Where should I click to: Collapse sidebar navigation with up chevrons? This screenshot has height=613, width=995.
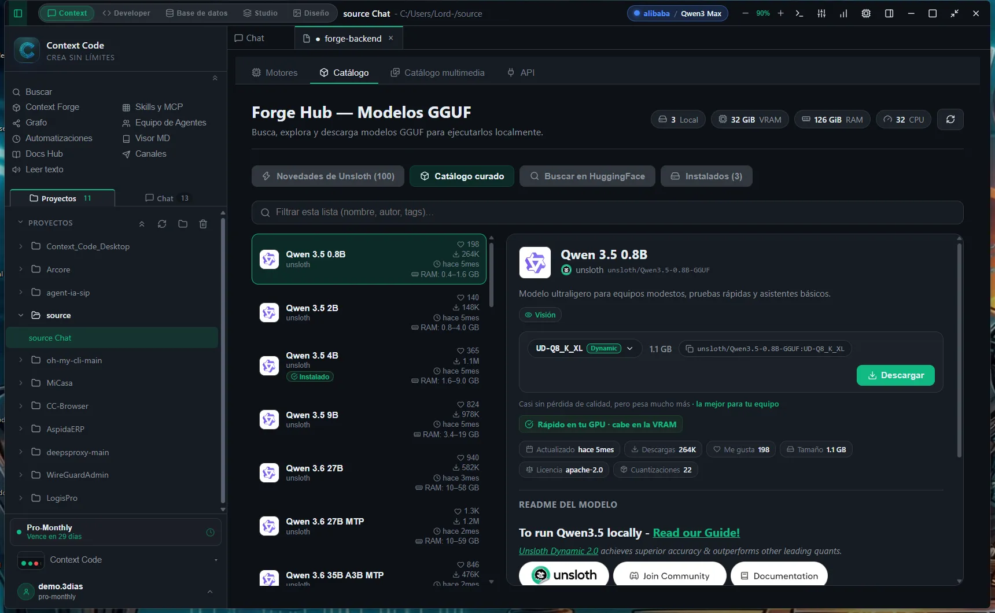tap(215, 78)
